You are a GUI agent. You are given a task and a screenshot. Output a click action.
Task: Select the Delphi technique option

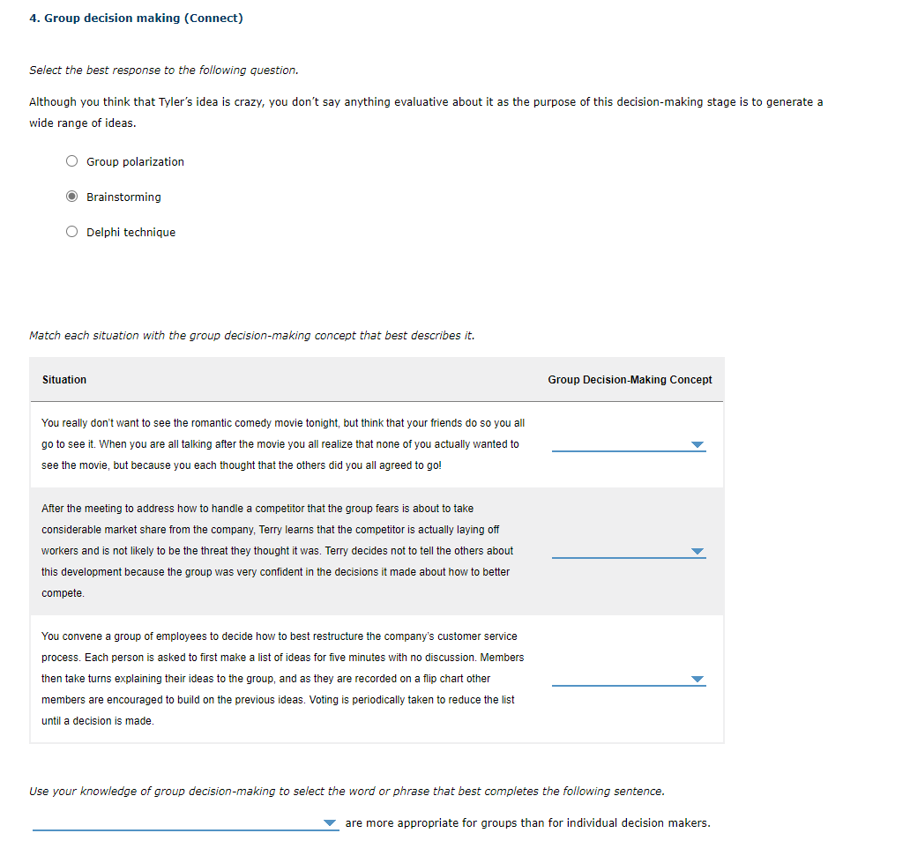pyautogui.click(x=71, y=231)
